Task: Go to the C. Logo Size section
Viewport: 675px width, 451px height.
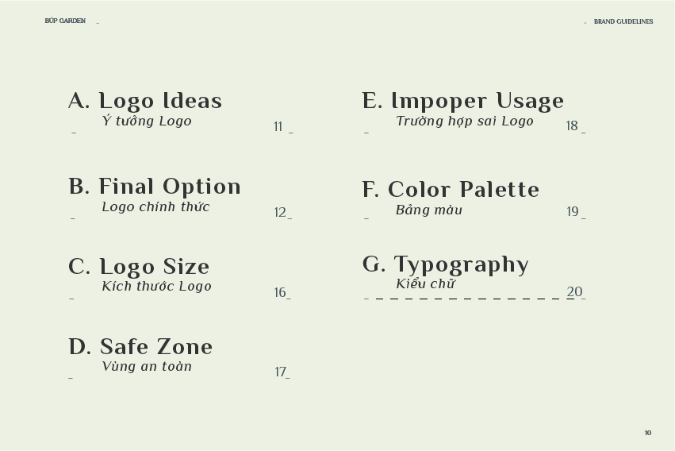Action: 139,267
